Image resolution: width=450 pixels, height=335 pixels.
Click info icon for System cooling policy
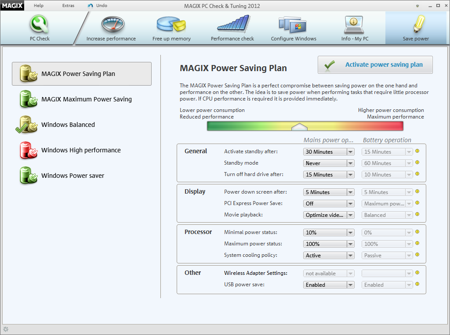[417, 255]
